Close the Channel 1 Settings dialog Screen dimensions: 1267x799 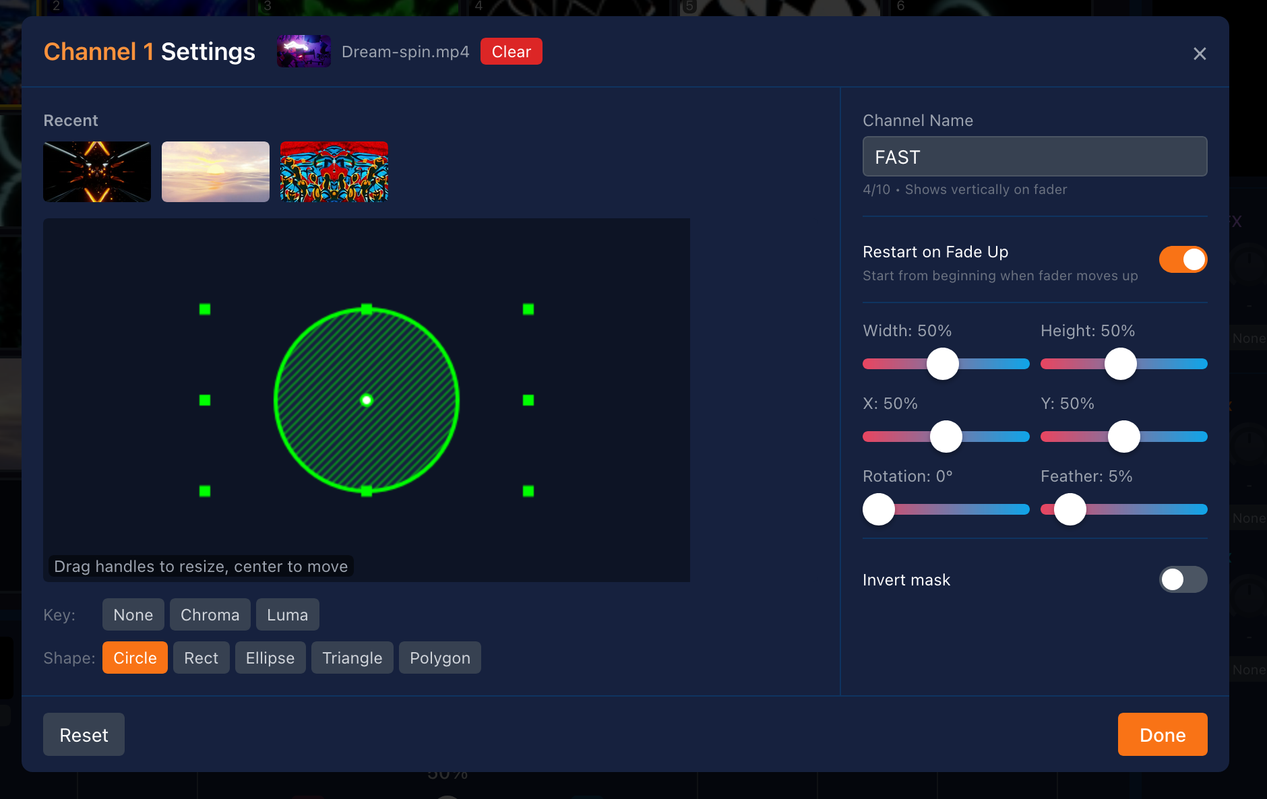tap(1199, 54)
